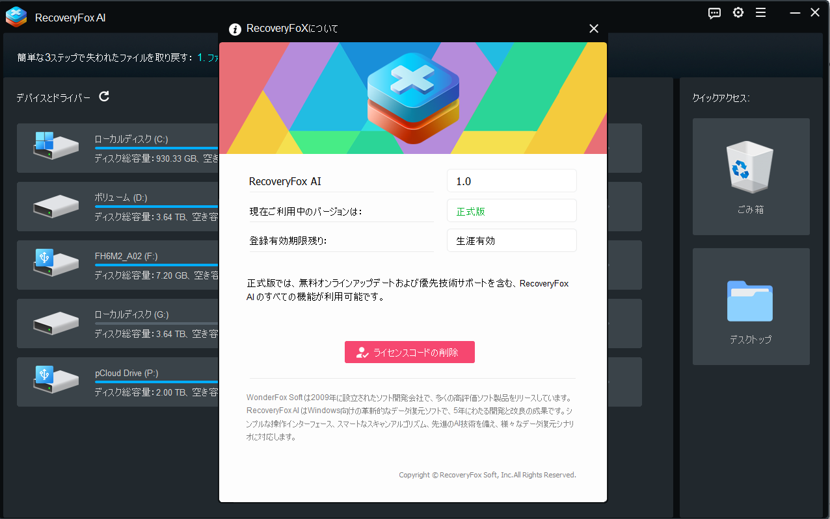This screenshot has width=830, height=519.
Task: Close the RecoveryFoXについて dialog
Action: pos(593,29)
